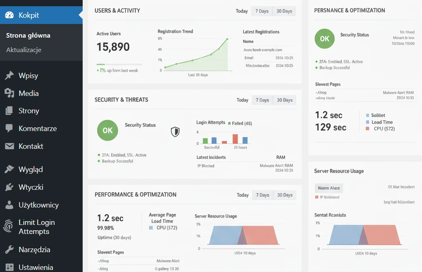Screen dimensions: 422x272
Task: Open the Aktualizacje submenu link
Action: [24, 50]
